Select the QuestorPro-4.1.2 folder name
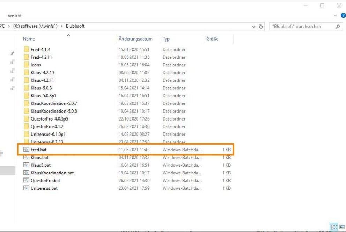 47,126
